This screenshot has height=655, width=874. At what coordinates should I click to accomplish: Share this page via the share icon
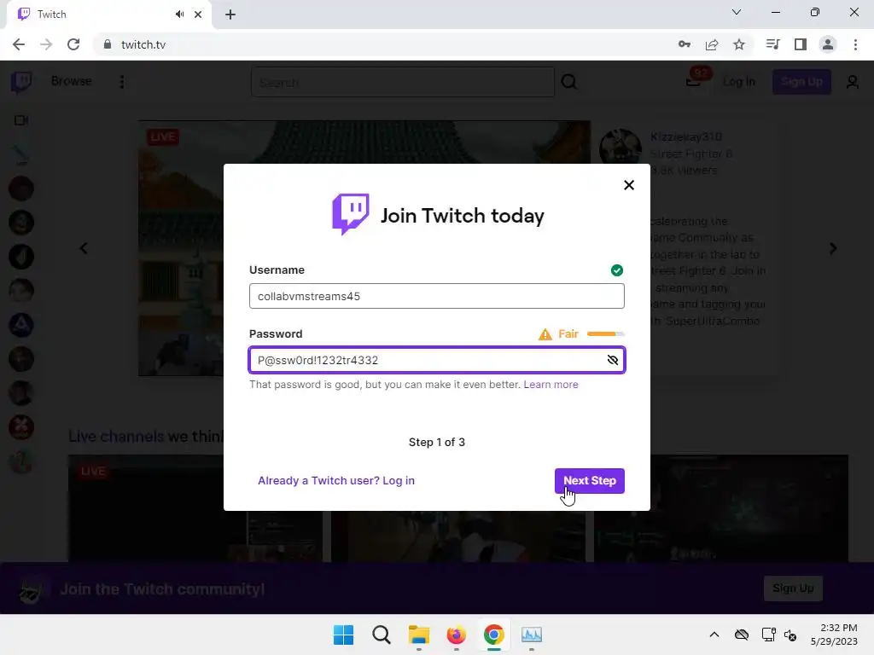point(712,44)
